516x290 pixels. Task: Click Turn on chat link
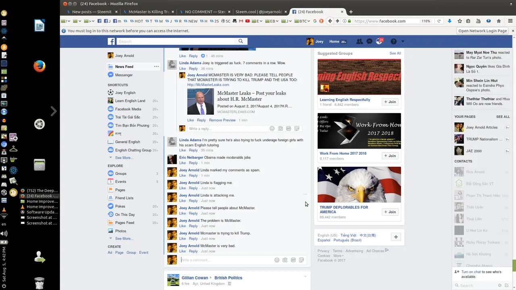(x=471, y=272)
